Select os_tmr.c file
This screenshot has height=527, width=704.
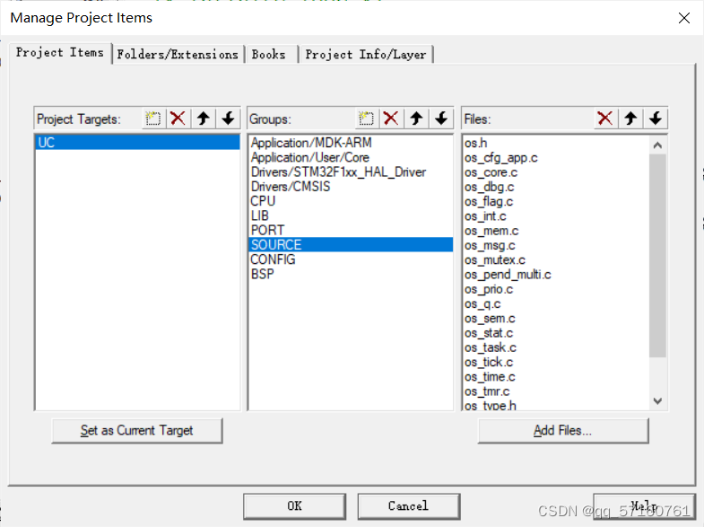tap(556, 391)
